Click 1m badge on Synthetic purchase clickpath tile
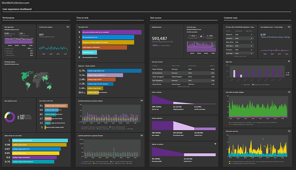 142,101
